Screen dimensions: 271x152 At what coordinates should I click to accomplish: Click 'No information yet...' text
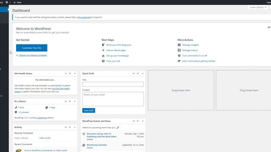[45, 80]
